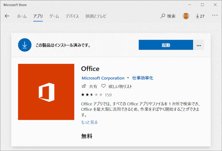The height and width of the screenshot is (151, 222).
Task: Open the top-right more options menu
Action: [215, 15]
